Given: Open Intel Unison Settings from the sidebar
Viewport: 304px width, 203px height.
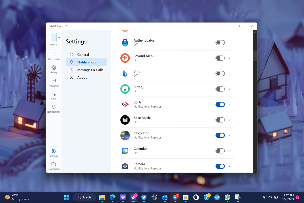Looking at the screenshot, I should click(53, 153).
